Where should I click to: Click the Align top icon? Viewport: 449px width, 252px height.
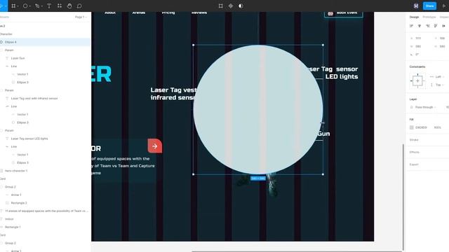[x=436, y=26]
